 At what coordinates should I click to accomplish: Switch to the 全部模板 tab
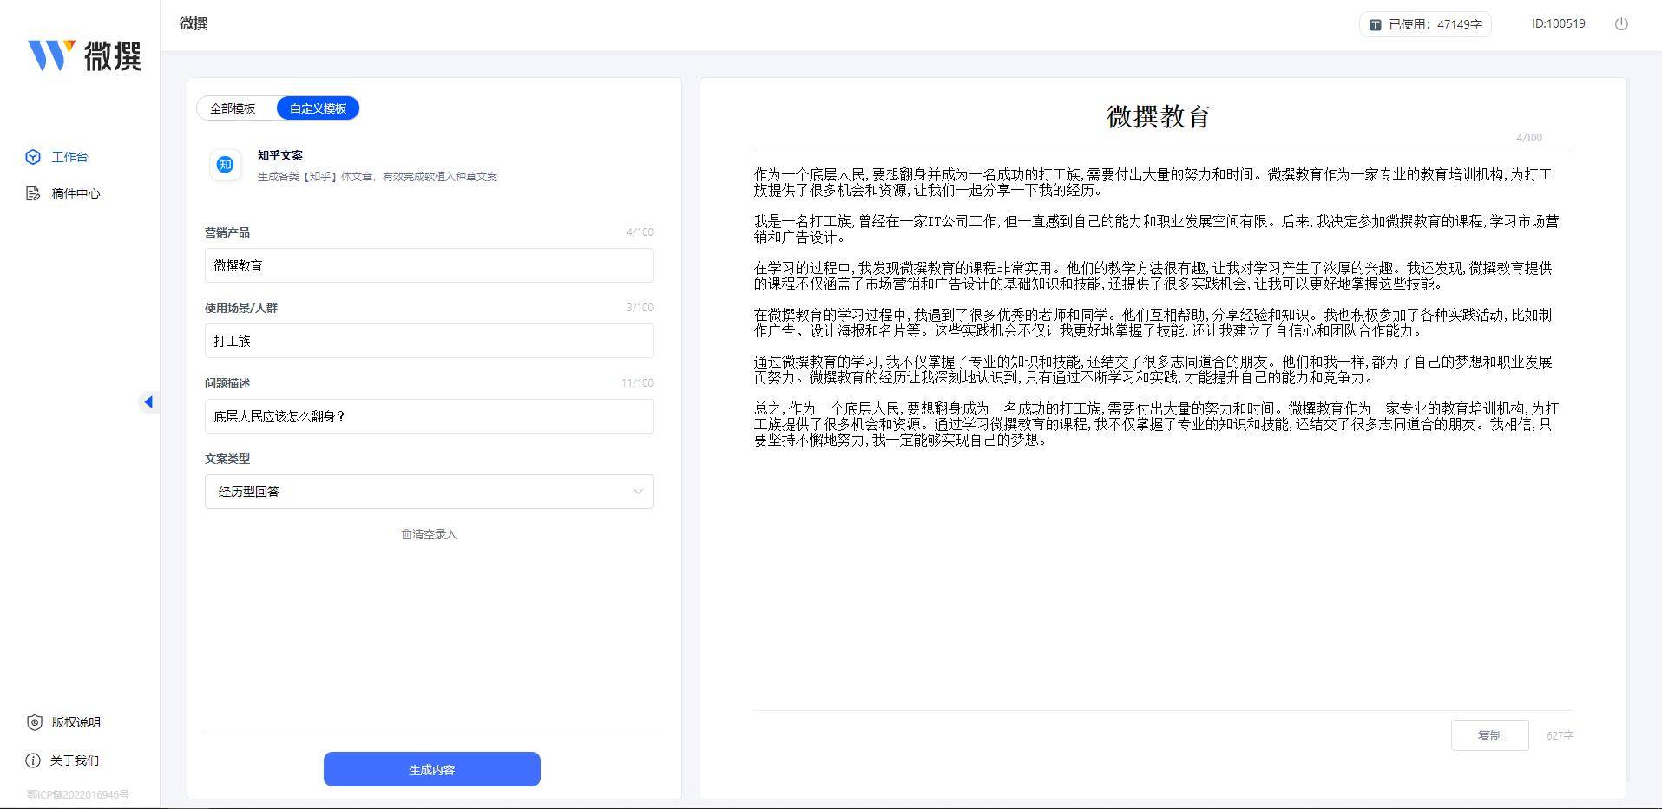pos(233,108)
